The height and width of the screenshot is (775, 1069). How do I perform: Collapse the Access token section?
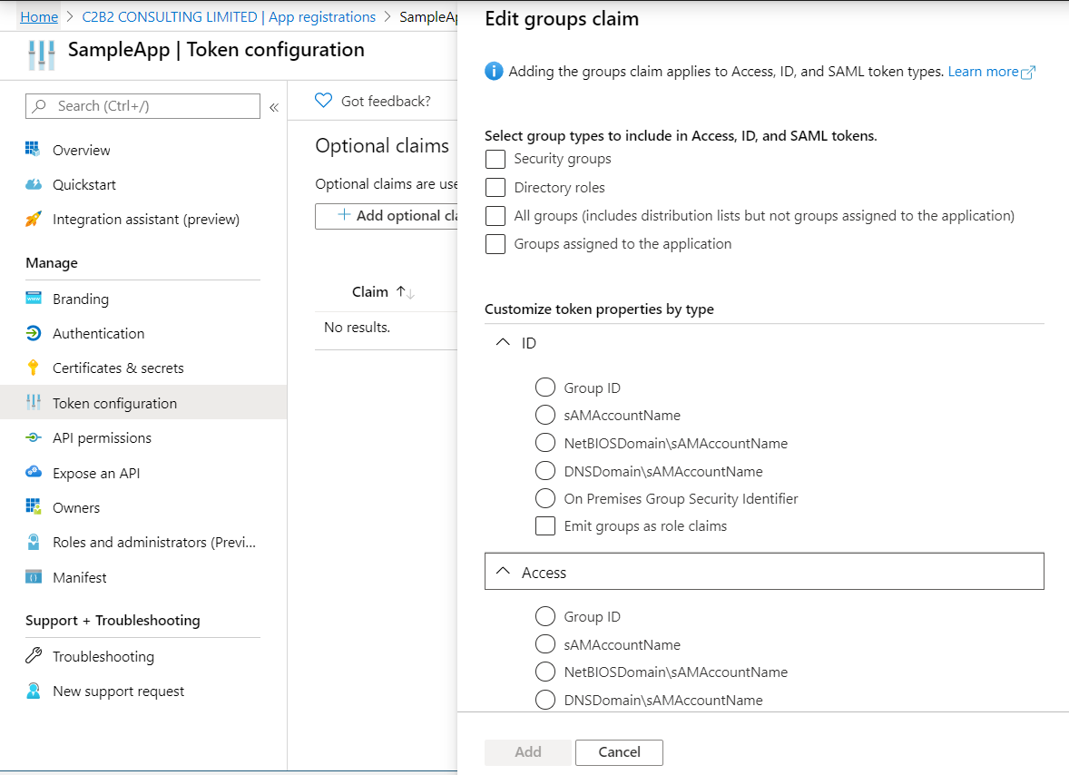(x=502, y=572)
